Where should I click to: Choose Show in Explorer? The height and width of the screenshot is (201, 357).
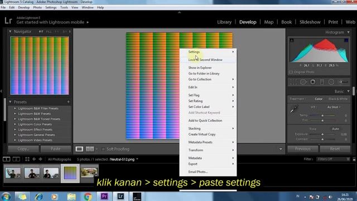pos(208,68)
